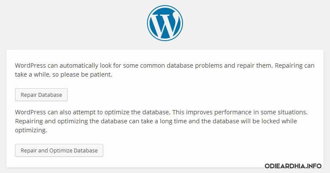Click the white W inside the logo

click(x=165, y=25)
